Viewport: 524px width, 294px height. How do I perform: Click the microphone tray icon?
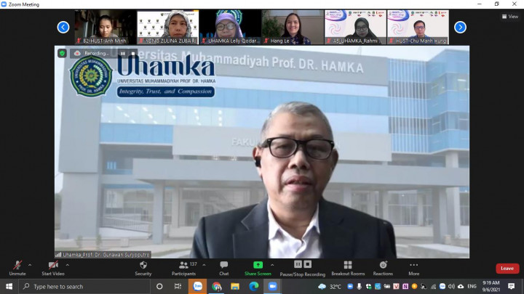(x=359, y=286)
